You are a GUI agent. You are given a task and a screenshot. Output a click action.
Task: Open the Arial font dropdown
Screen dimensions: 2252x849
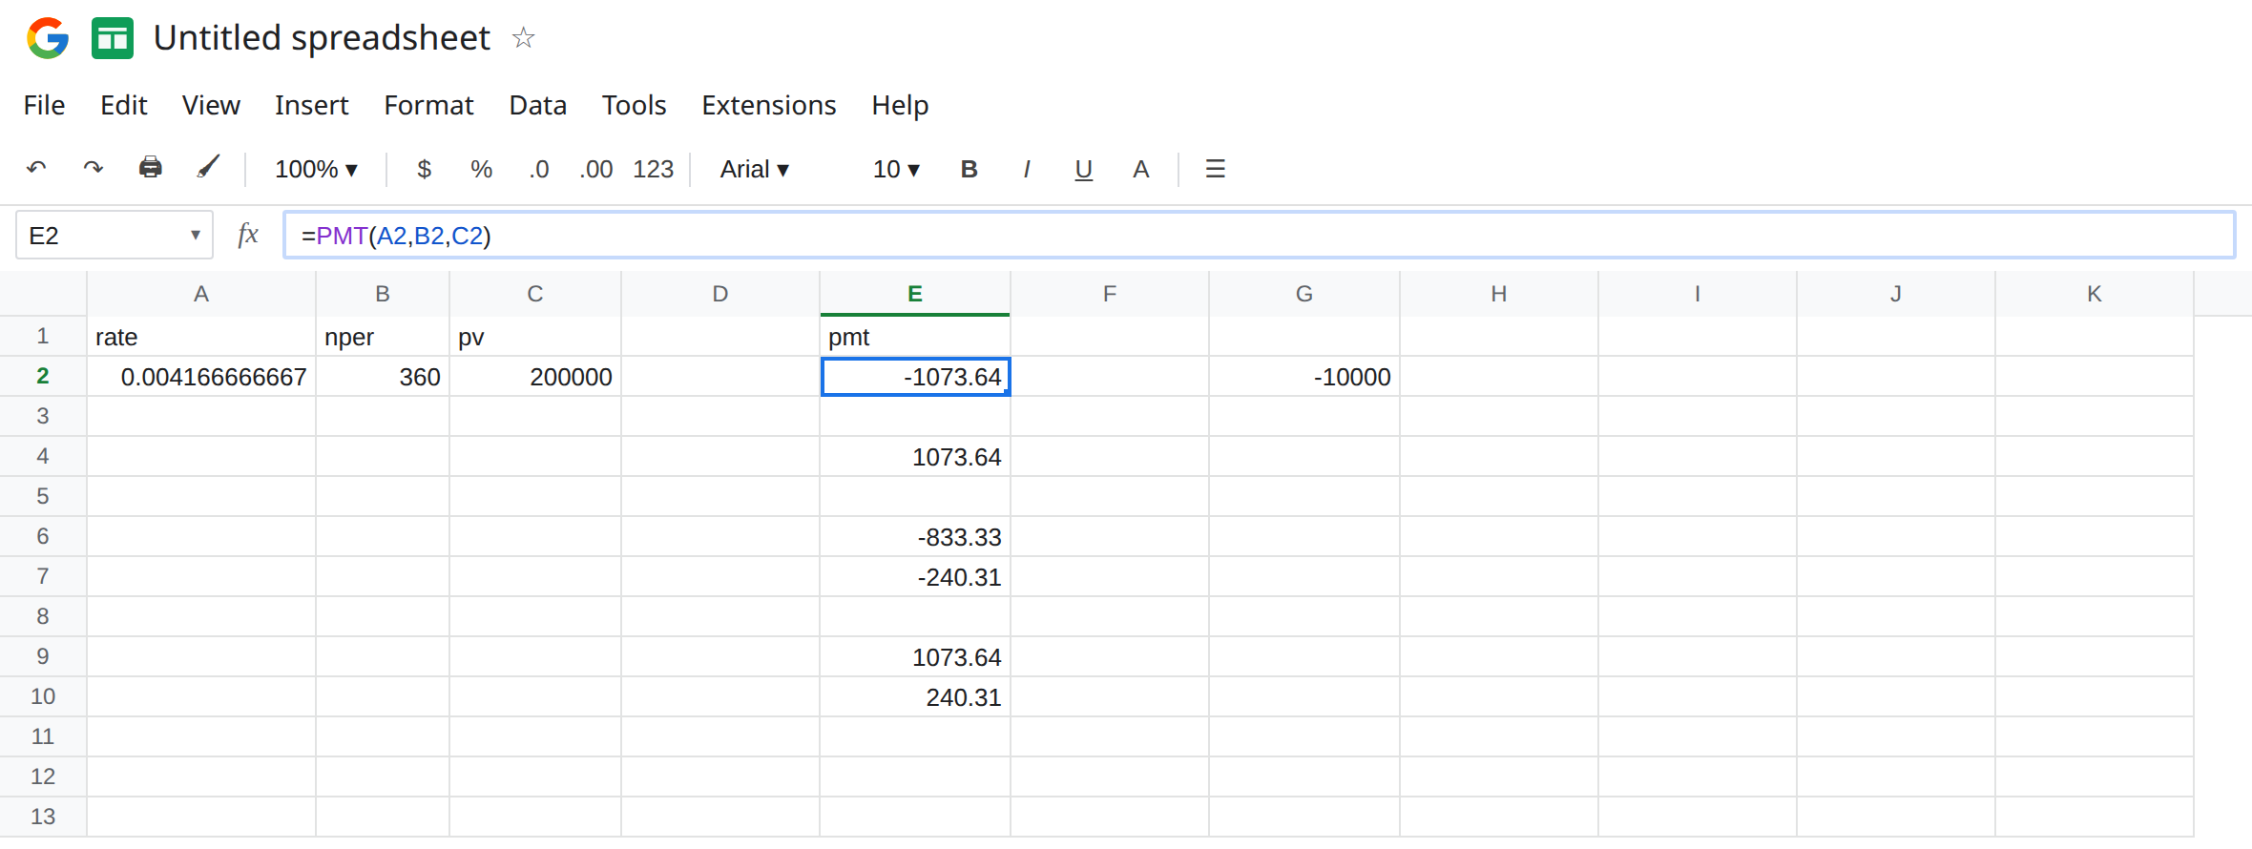pos(754,169)
